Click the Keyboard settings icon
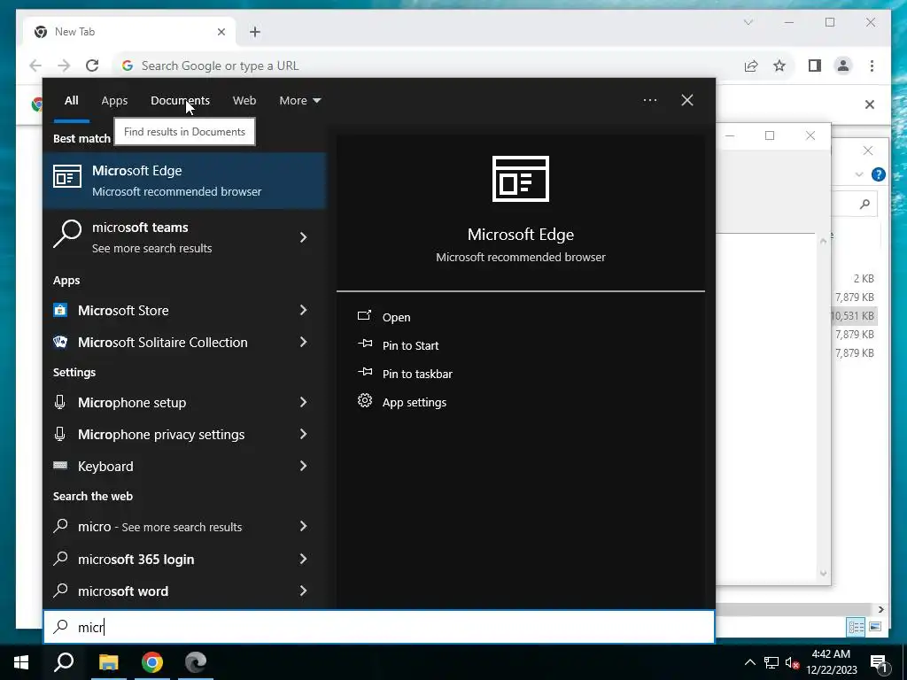 click(x=60, y=466)
